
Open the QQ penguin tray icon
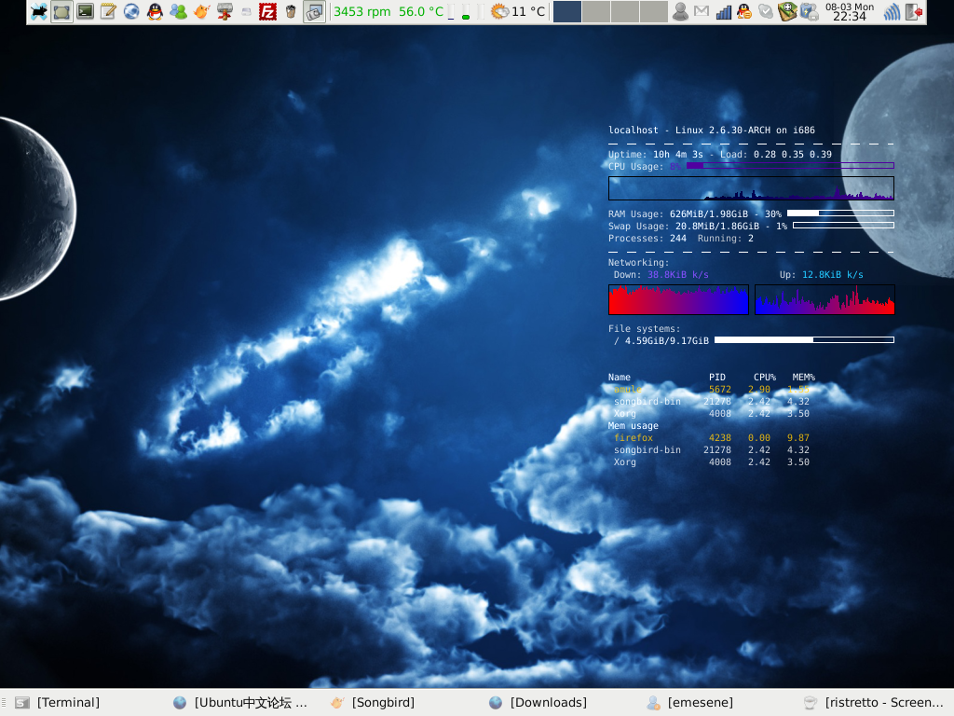click(x=744, y=11)
